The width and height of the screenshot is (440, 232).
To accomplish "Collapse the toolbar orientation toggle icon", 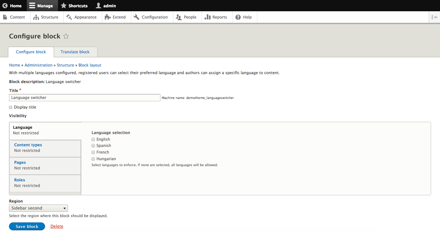I will coord(434,17).
